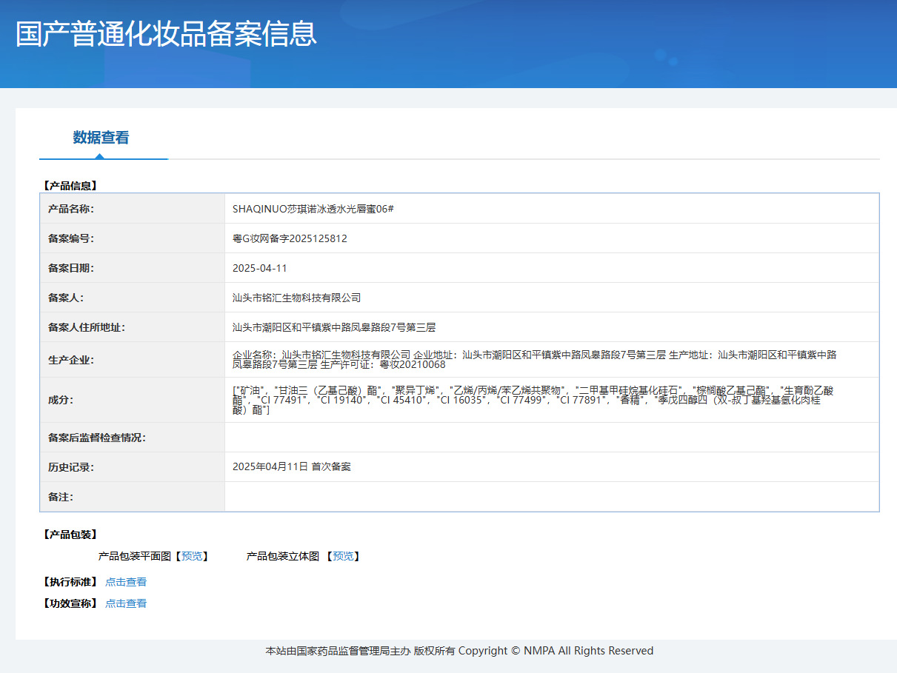
Task: Click the filing number 粤G妆网备字2025125812
Action: pyautogui.click(x=290, y=238)
